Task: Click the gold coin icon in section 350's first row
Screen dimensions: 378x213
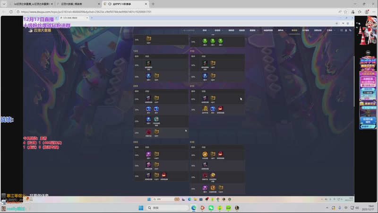Action: tap(205, 154)
